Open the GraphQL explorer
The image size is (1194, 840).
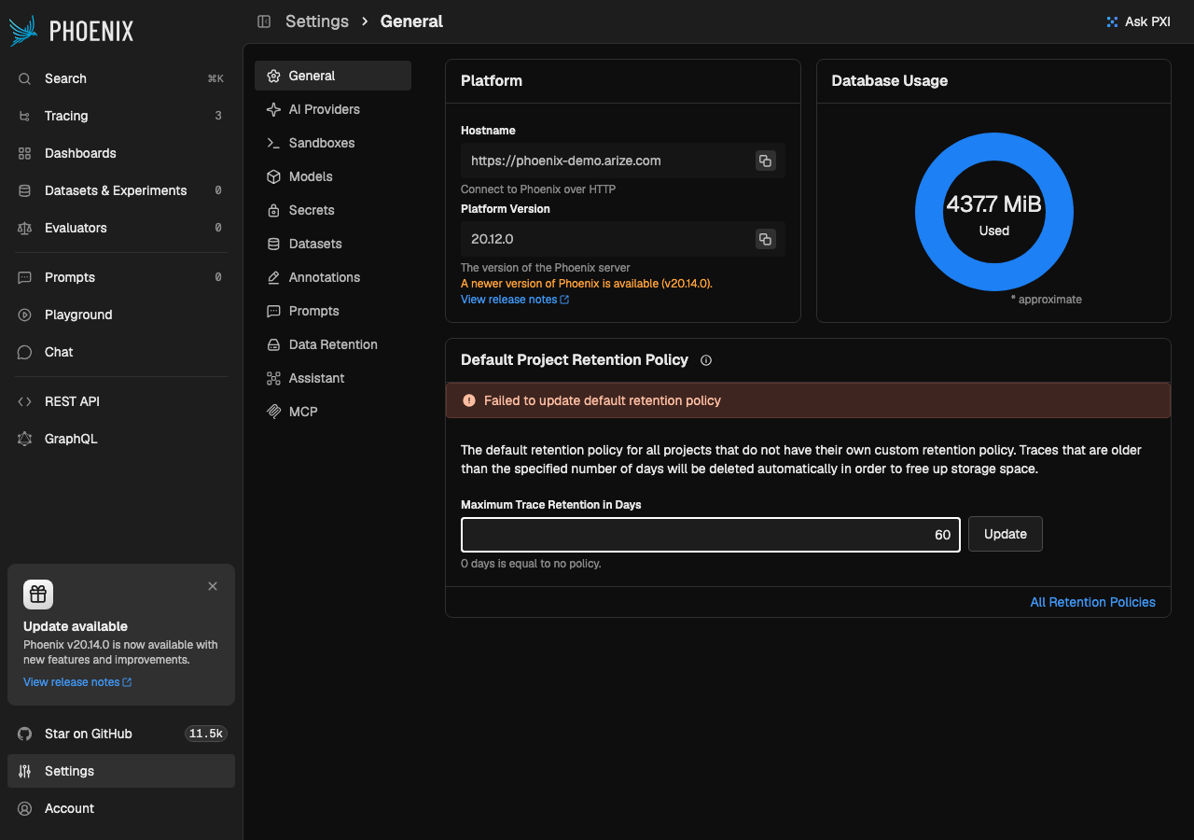[121, 439]
